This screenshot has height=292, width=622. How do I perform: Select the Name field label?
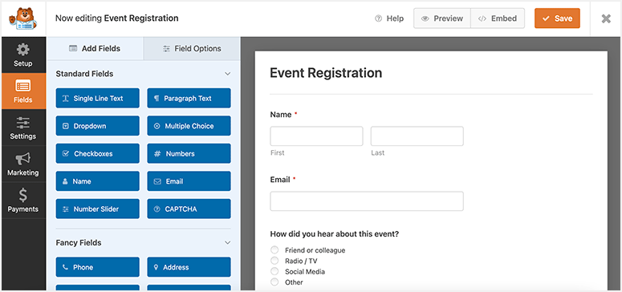(281, 114)
